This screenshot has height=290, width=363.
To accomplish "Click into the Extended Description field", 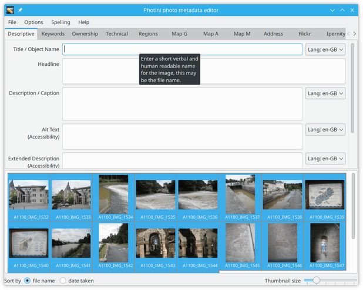I will tap(182, 160).
